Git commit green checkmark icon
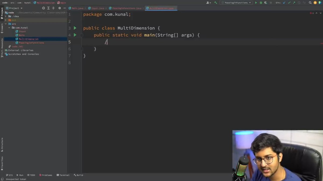Viewport: 323px width, 181px height. 289,3
